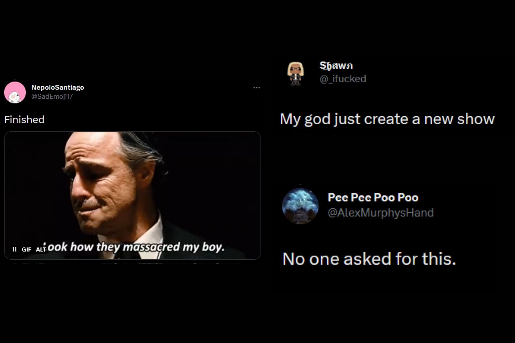Screen dimensions: 515x343
Task: Open the Pee Pee Poo Poo display name
Action: tap(373, 197)
